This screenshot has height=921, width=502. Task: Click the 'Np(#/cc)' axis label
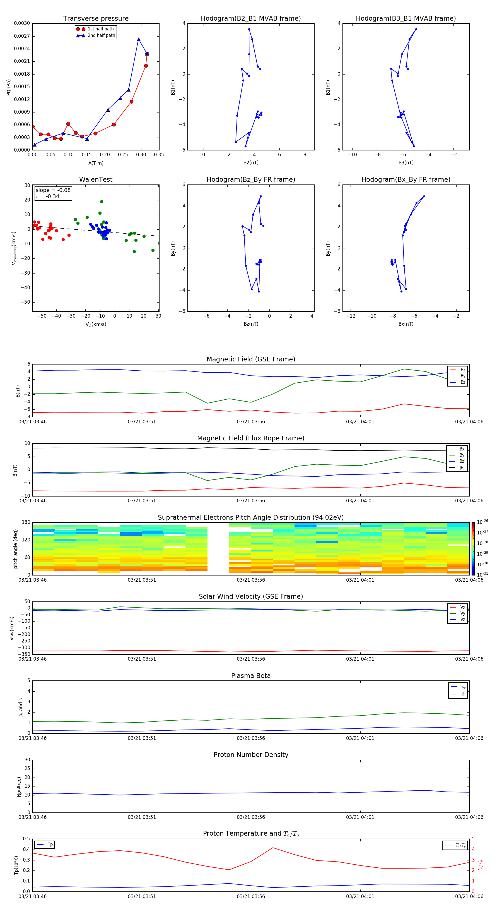(x=19, y=786)
